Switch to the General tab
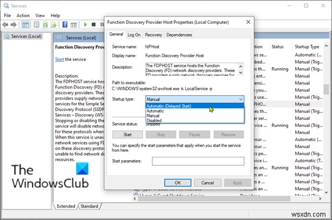This screenshot has width=332, height=220. [x=116, y=34]
